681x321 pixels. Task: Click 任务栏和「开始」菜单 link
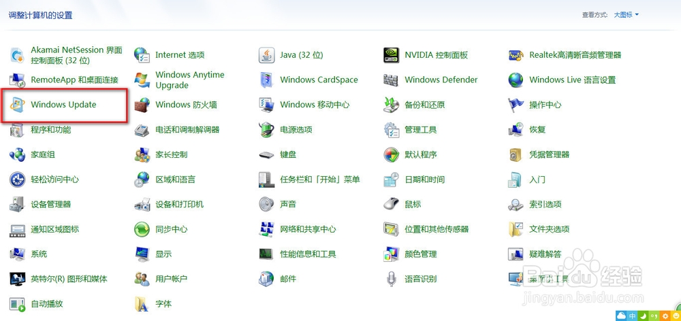pyautogui.click(x=320, y=179)
